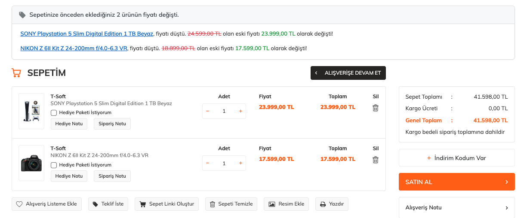Open Sipariş Notu for SONY Playstation 5
Viewport: 530px width, 218px height.
[112, 124]
